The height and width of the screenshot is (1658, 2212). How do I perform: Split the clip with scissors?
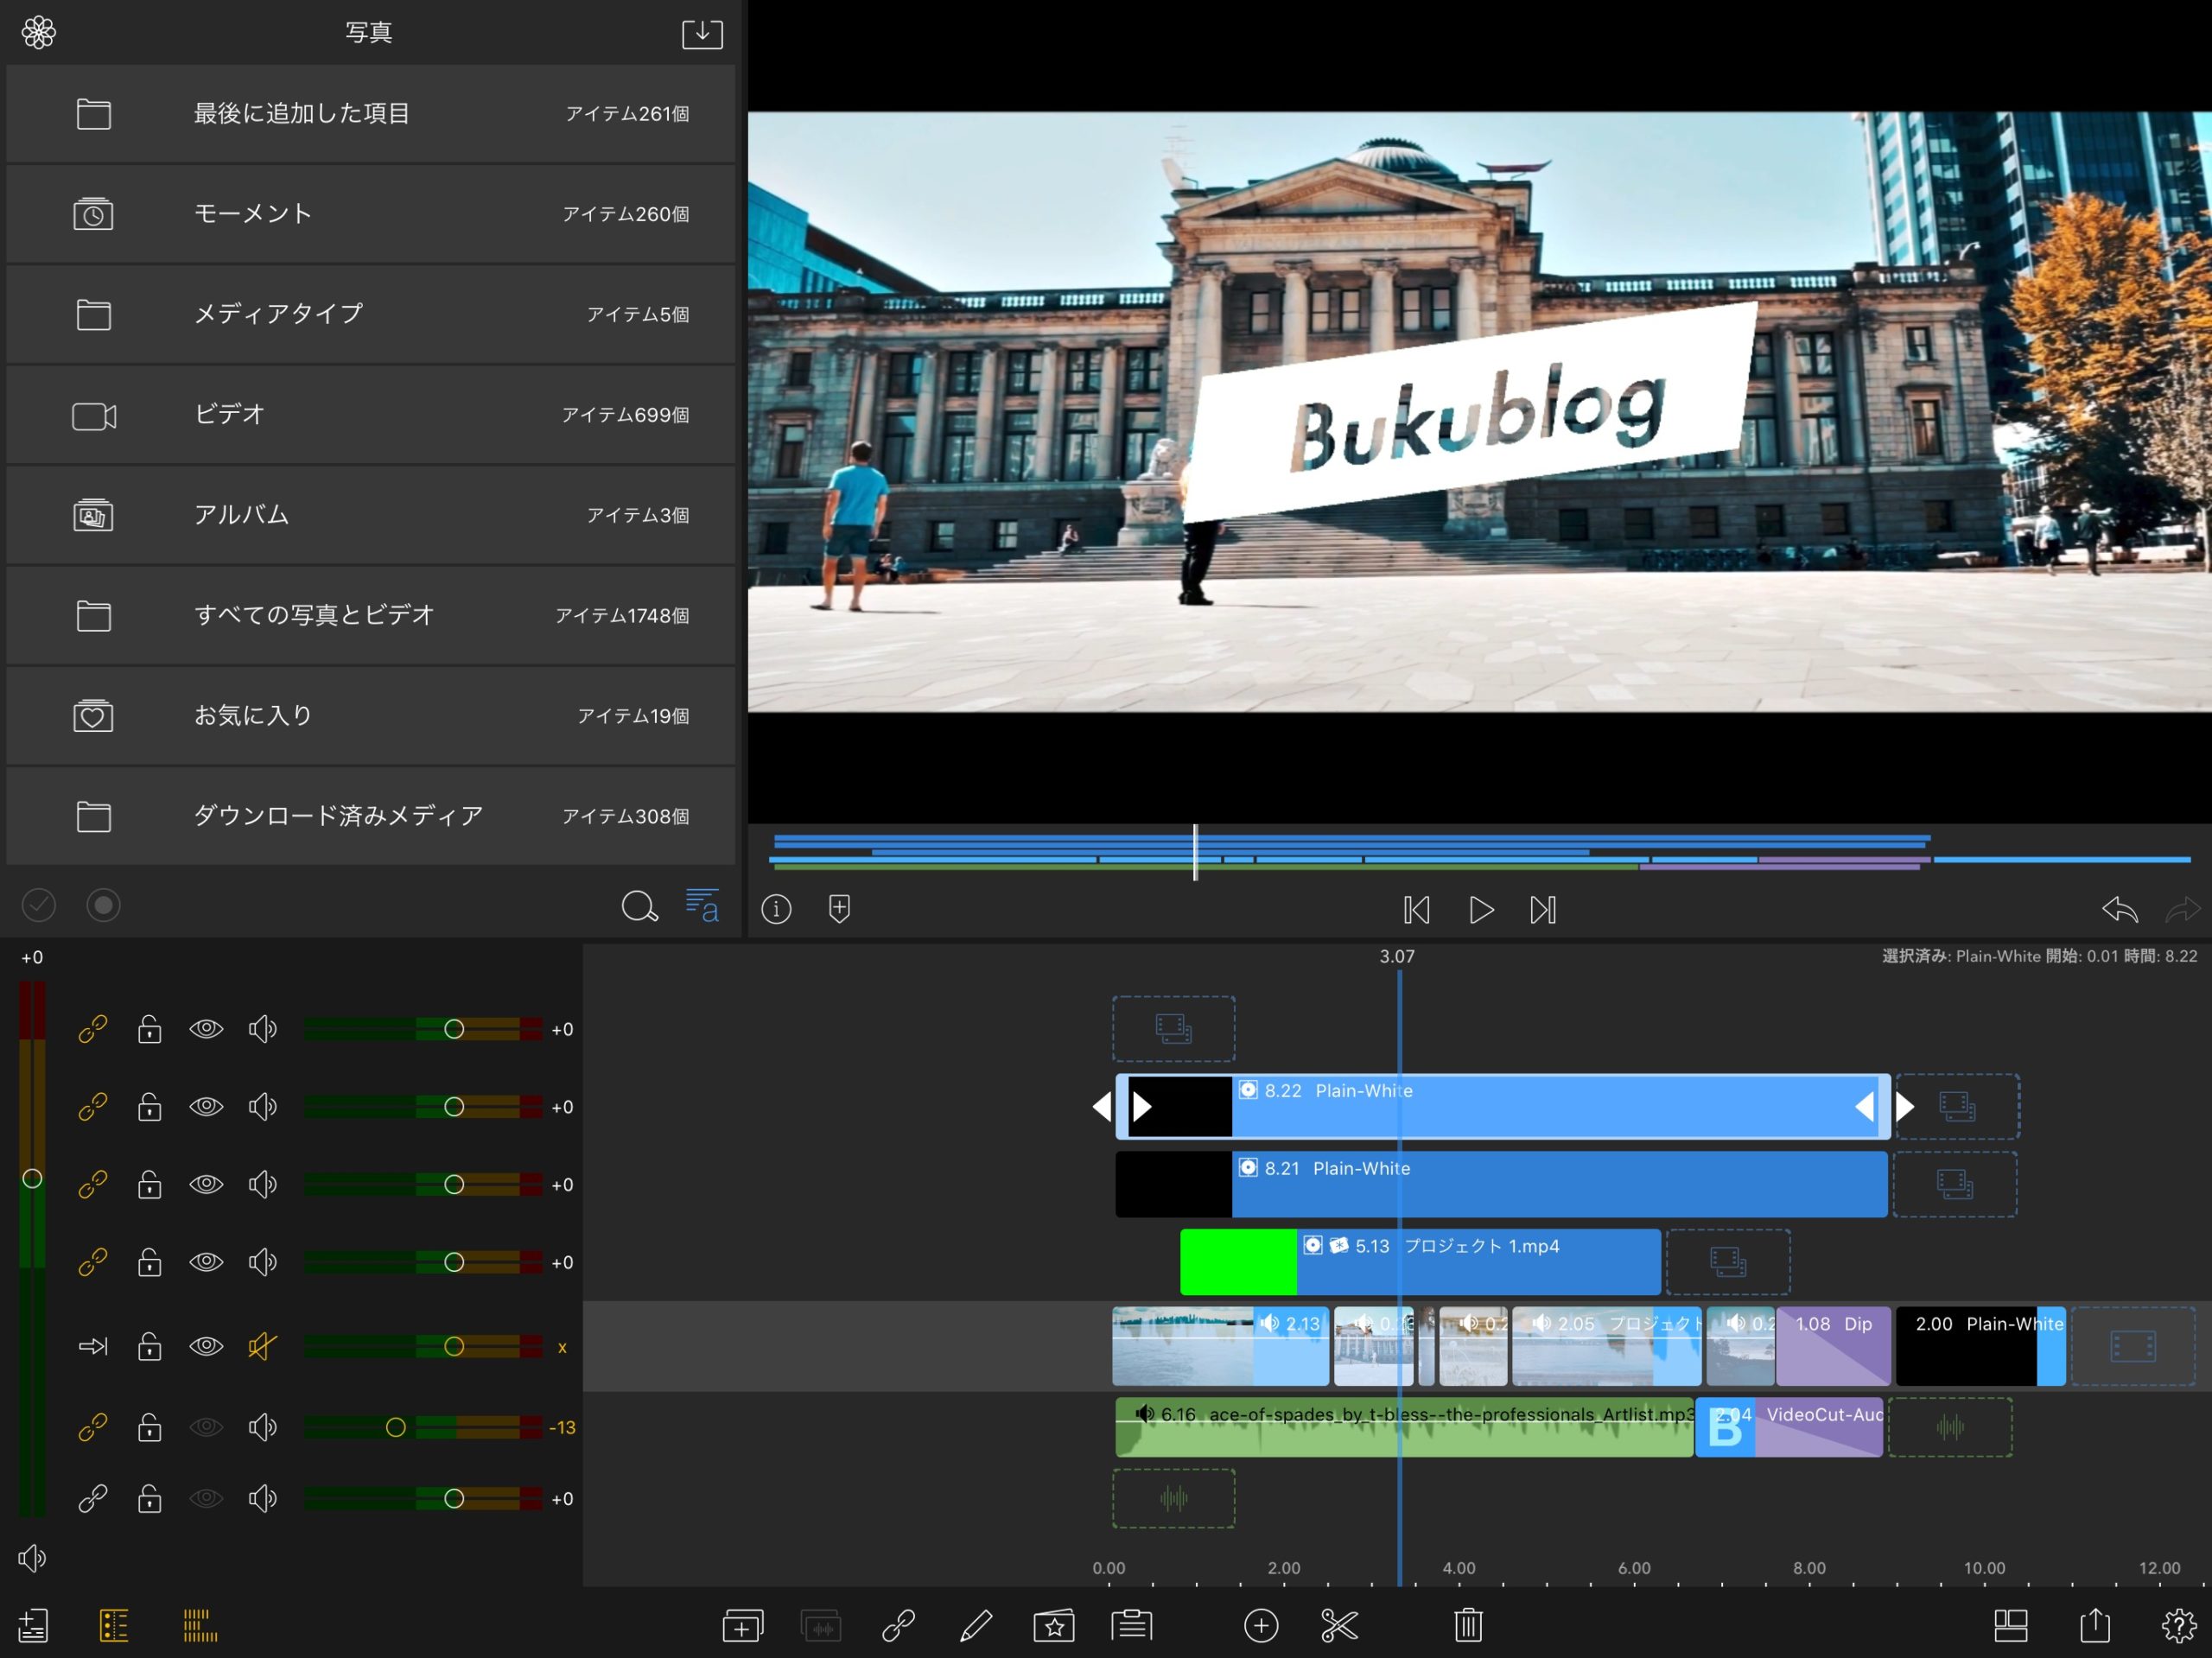pyautogui.click(x=1339, y=1625)
